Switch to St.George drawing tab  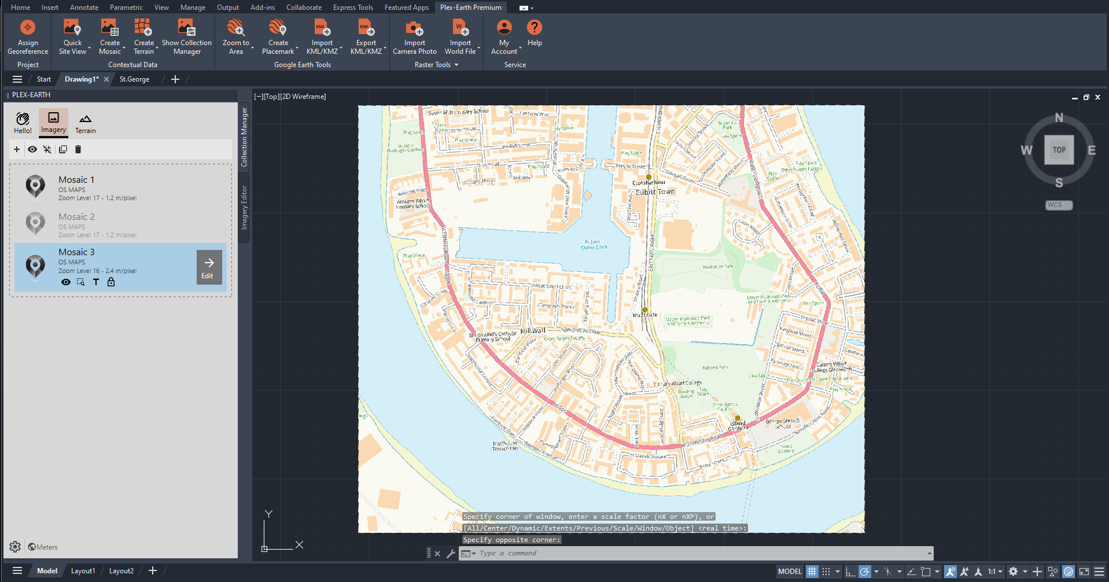point(134,79)
